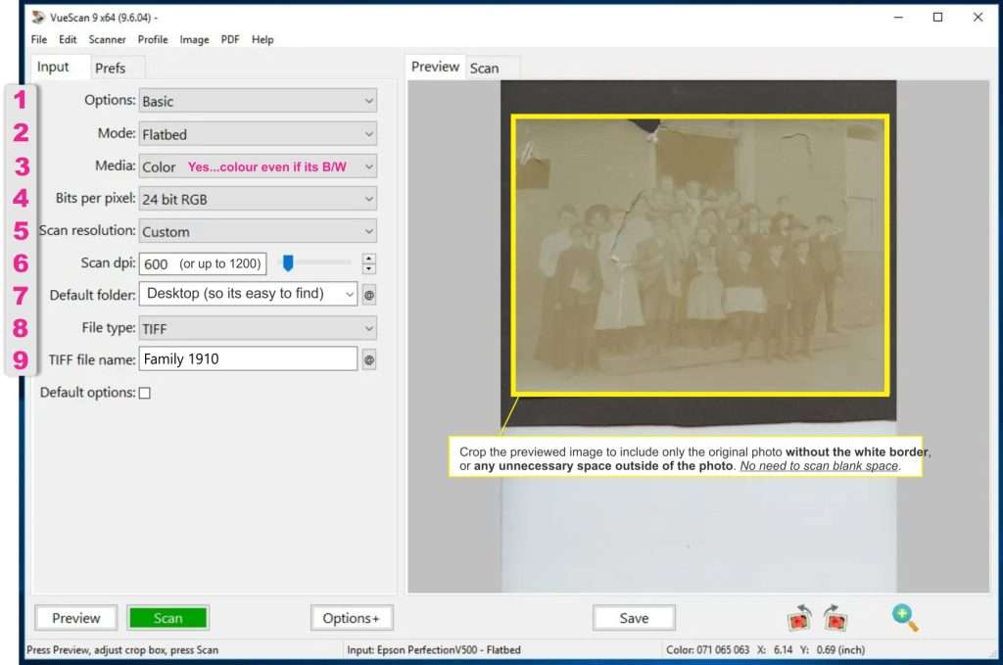Click the Preview button
The width and height of the screenshot is (1003, 665).
76,618
